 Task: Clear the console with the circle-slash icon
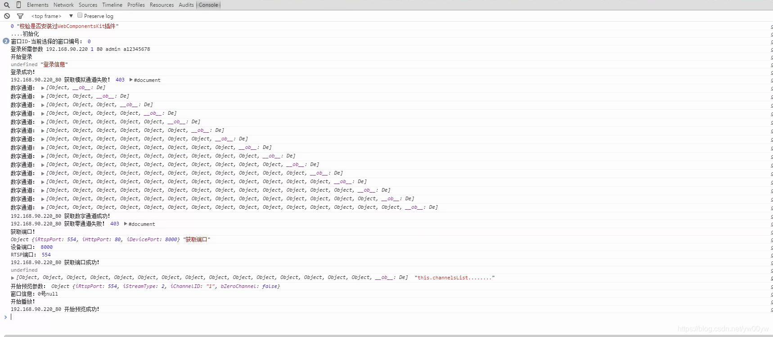pyautogui.click(x=7, y=16)
